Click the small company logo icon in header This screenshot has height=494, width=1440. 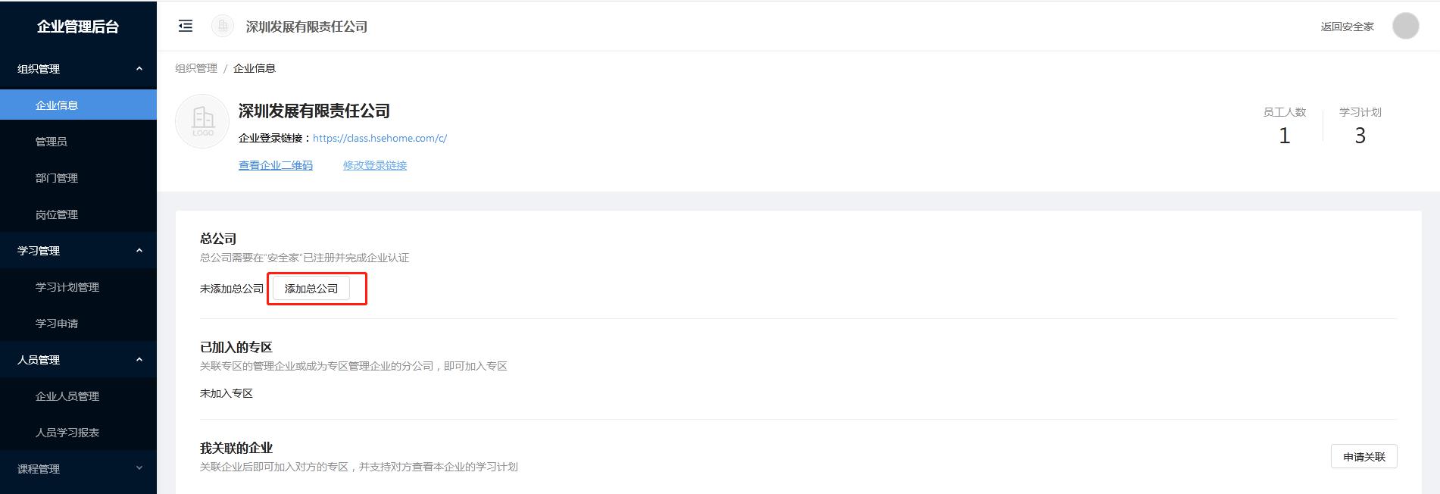[223, 27]
